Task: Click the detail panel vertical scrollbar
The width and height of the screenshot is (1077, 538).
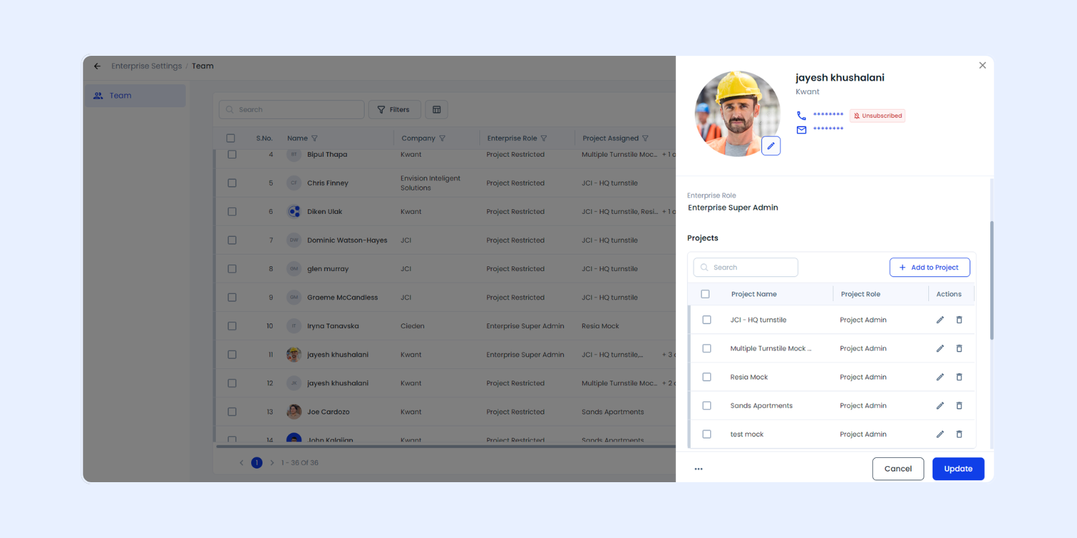Action: [x=992, y=280]
